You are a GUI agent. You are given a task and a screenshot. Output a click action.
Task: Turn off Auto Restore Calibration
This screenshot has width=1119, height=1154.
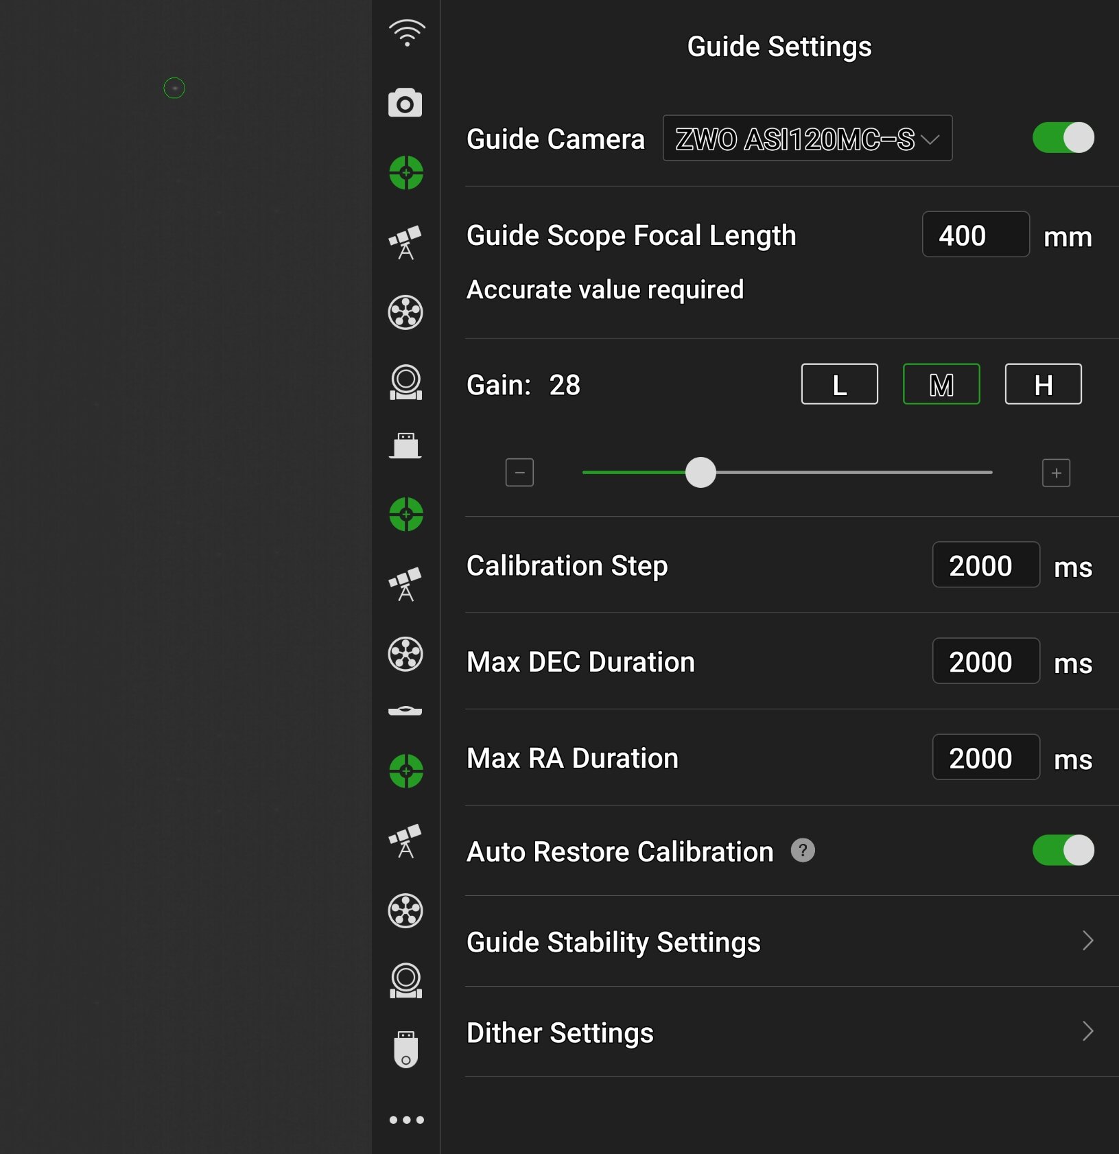pos(1063,850)
